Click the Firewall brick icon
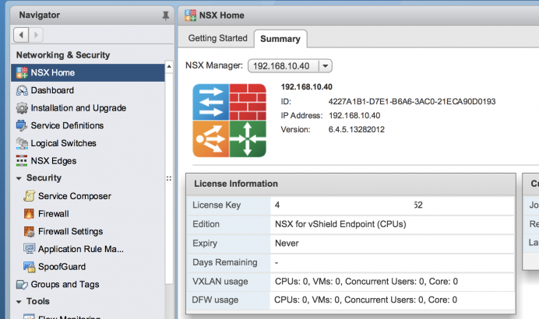The width and height of the screenshot is (539, 319). coord(29,214)
